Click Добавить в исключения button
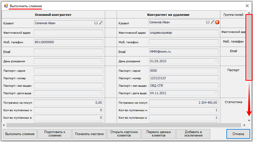The height and width of the screenshot is (142, 253). 193,134
